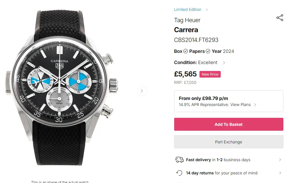The height and width of the screenshot is (183, 294).
Task: Expand the 14 day returns chevron
Action: pos(280,173)
